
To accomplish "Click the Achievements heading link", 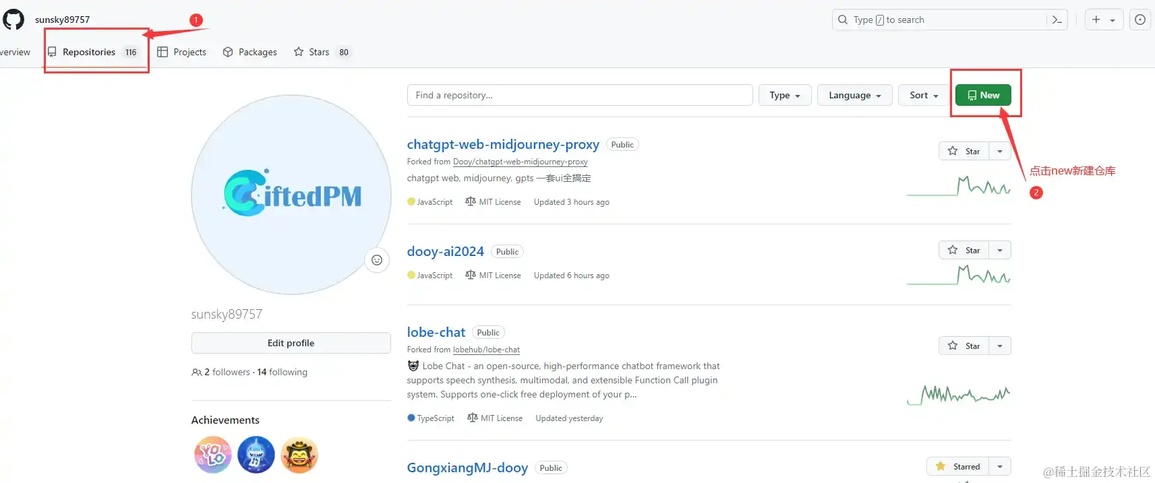I will [x=225, y=420].
